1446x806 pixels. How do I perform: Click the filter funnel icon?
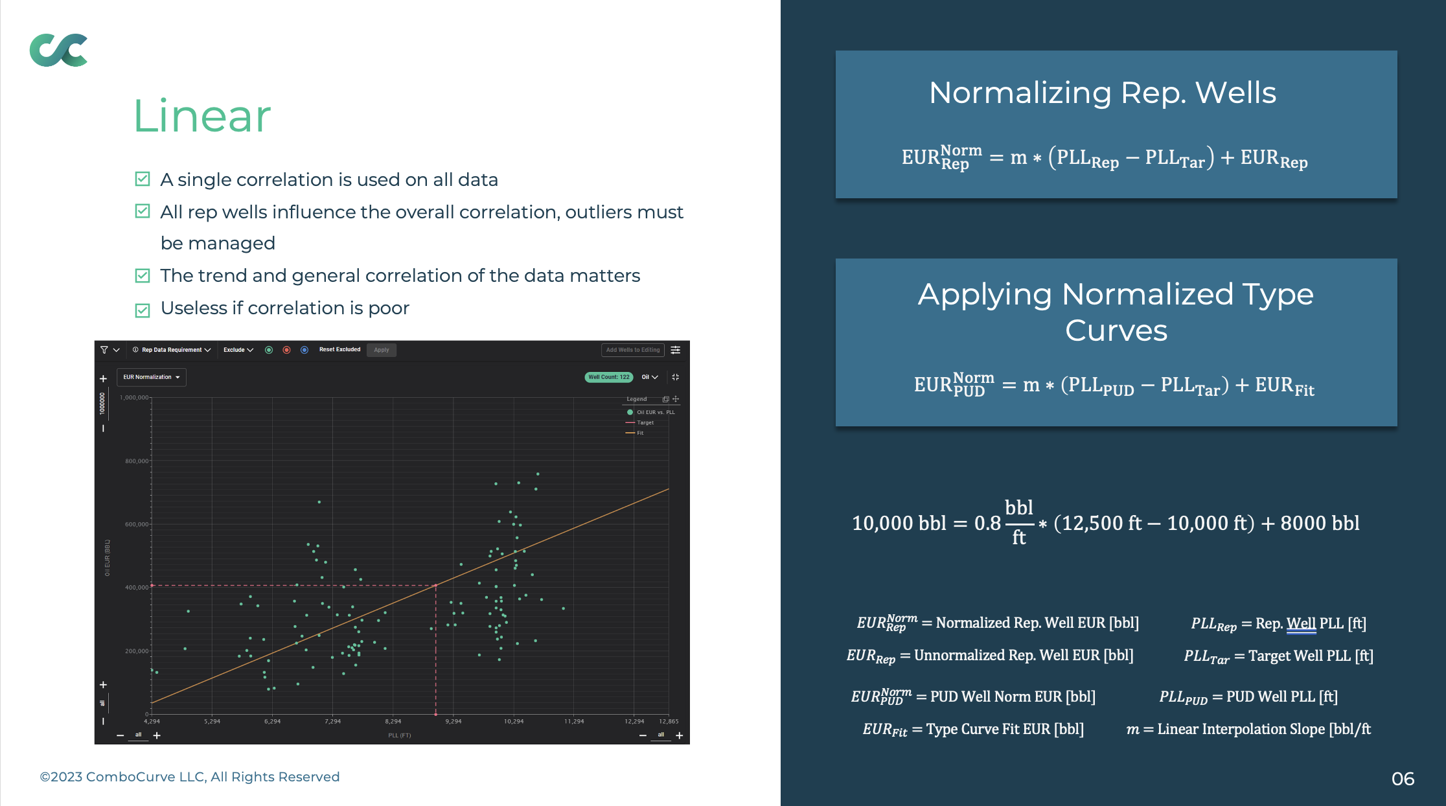click(104, 350)
